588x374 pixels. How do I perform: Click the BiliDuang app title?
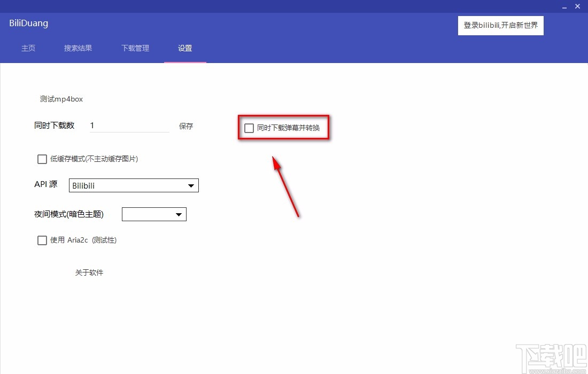tap(28, 23)
